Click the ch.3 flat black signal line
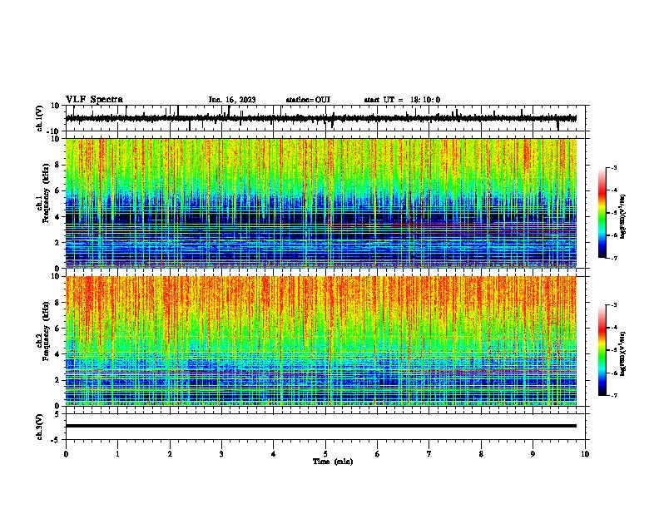Screen dimensions: 659x509 pos(321,426)
